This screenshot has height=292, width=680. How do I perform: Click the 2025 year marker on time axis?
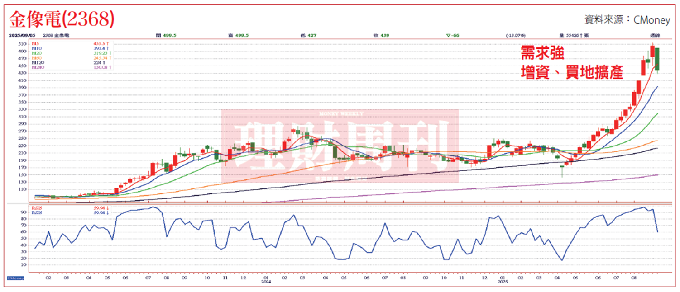pyautogui.click(x=502, y=281)
